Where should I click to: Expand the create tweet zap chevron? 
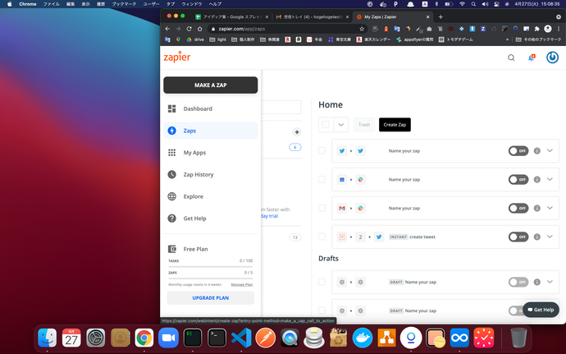(550, 237)
